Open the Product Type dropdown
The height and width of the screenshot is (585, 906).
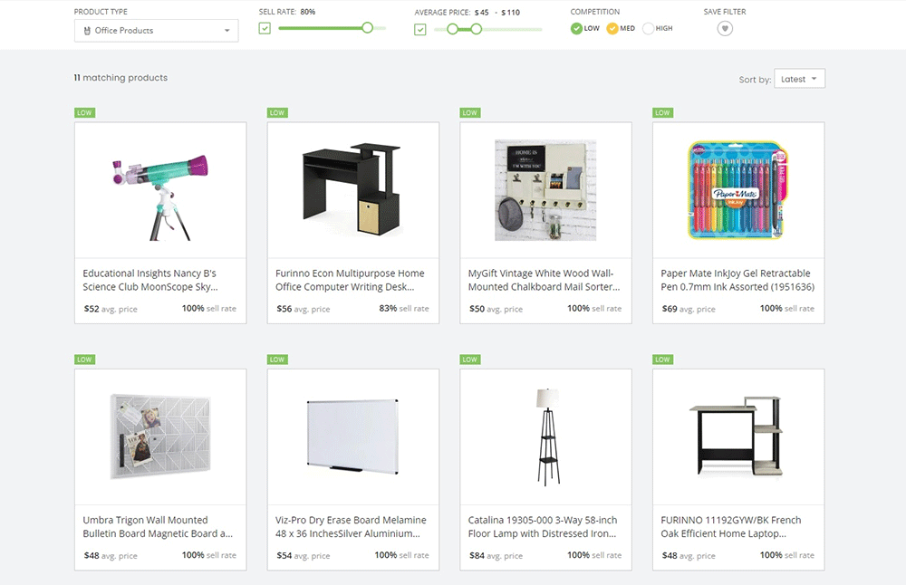156,31
